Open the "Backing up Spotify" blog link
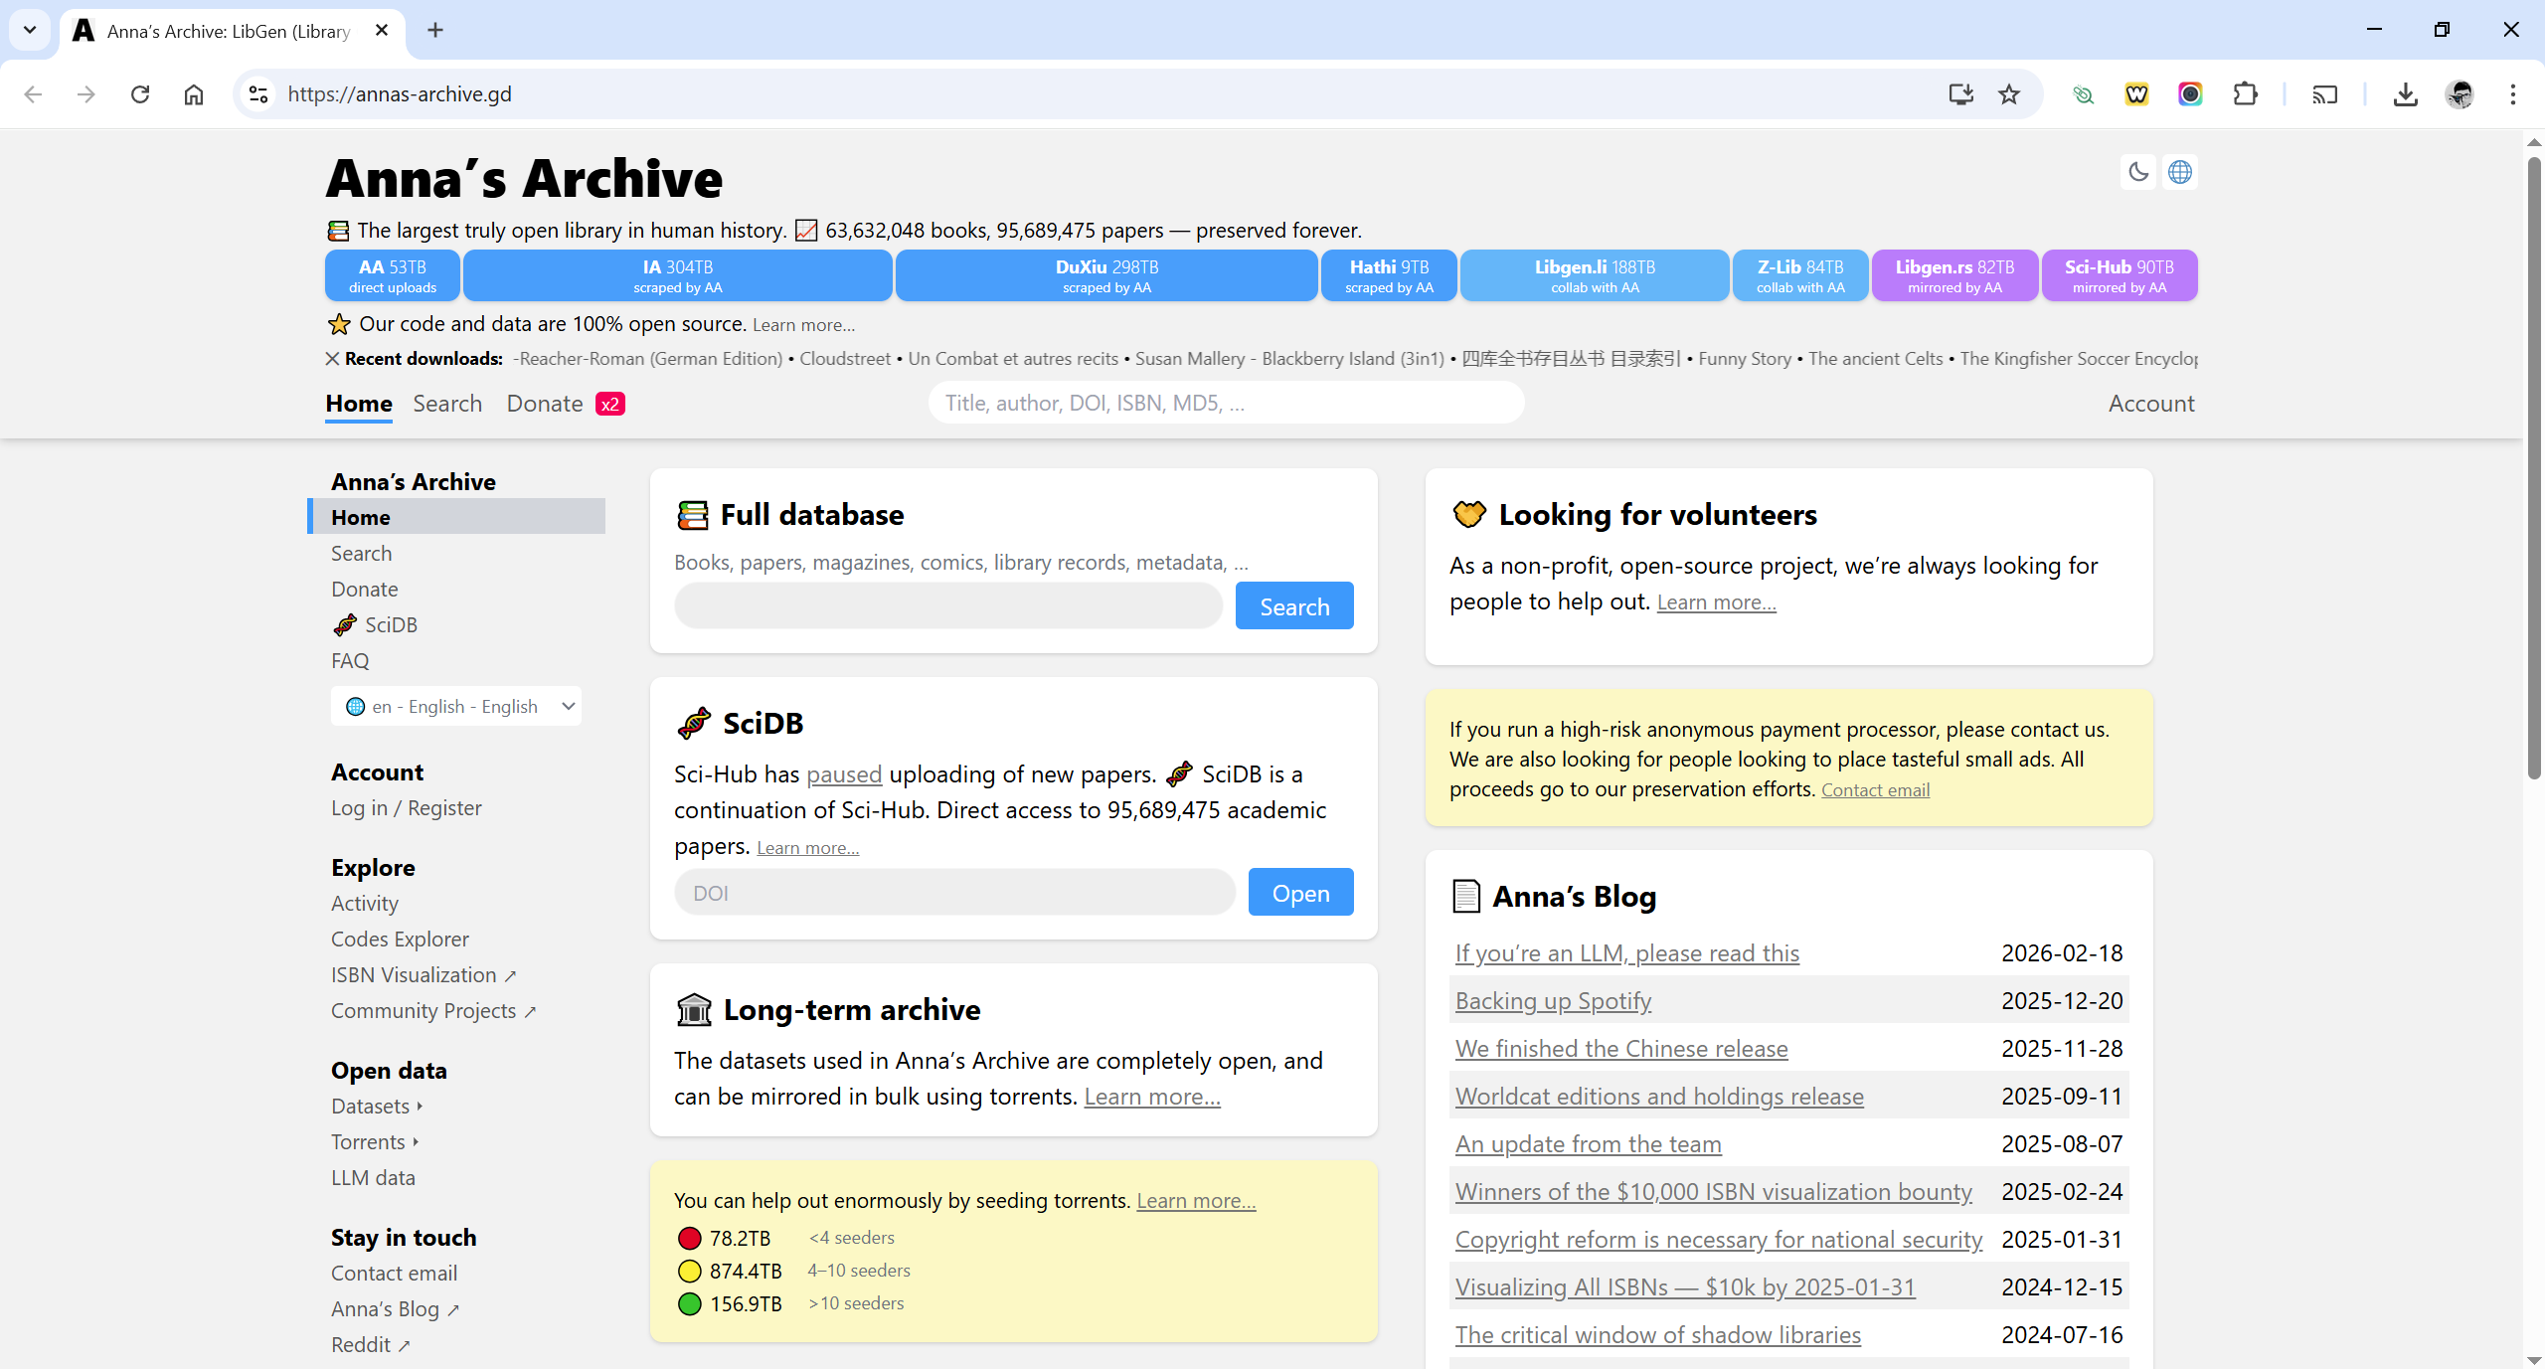2545x1369 pixels. 1553,1001
